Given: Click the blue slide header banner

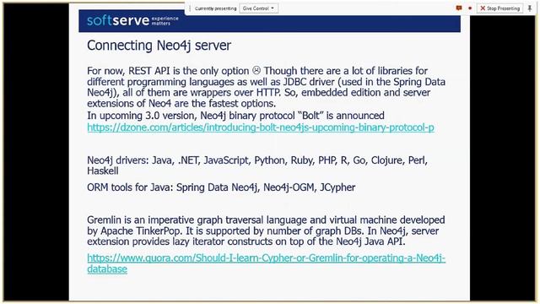Looking at the screenshot, I should click(269, 21).
